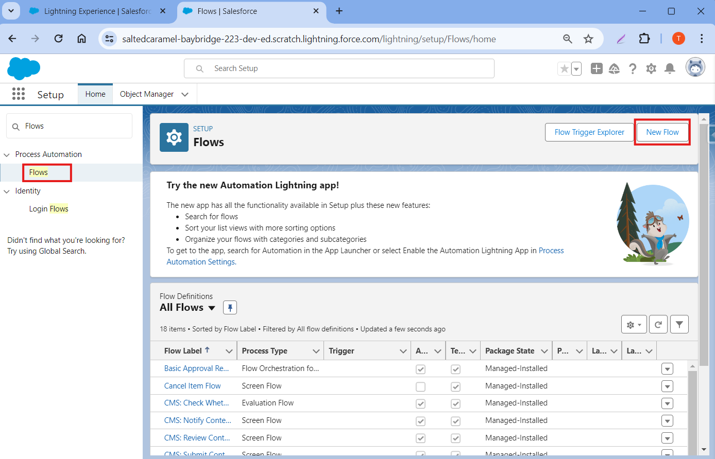Viewport: 715px width, 459px height.
Task: Open row actions for Basic Approval flow
Action: pos(667,369)
